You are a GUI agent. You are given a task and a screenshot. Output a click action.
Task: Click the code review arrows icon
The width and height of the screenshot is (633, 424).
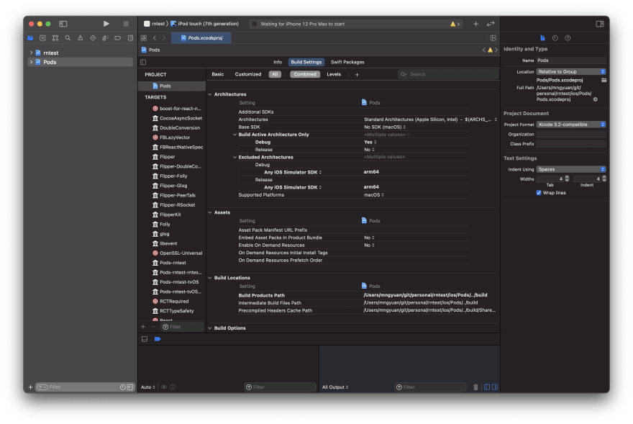click(491, 24)
